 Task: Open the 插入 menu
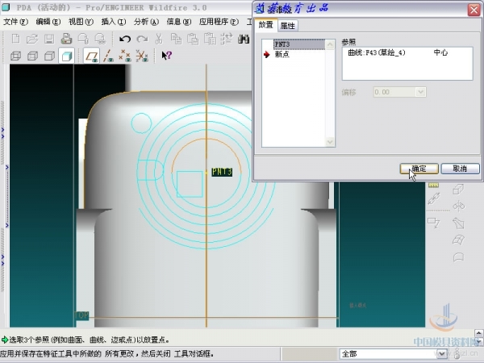[x=114, y=22]
